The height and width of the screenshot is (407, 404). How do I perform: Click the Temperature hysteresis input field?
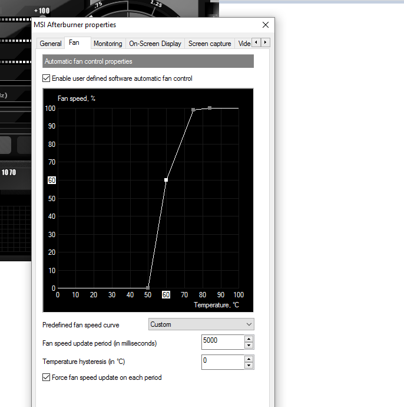click(x=223, y=362)
